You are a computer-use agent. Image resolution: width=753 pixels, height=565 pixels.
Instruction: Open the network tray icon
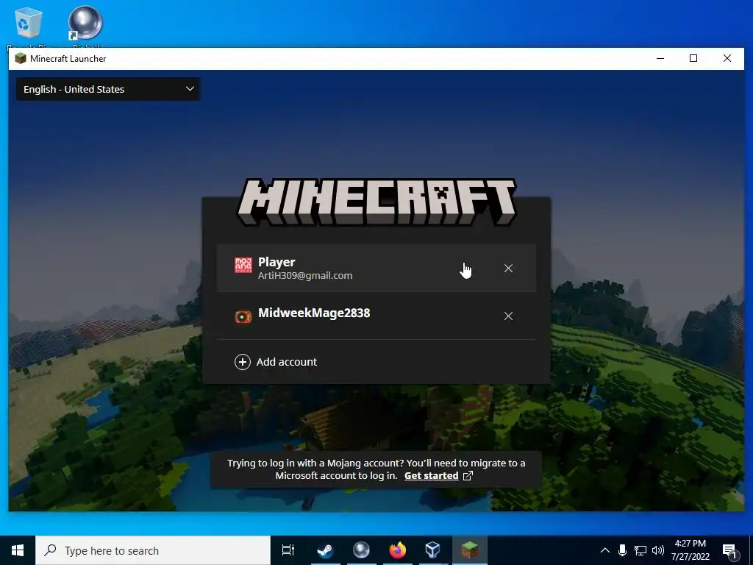640,550
